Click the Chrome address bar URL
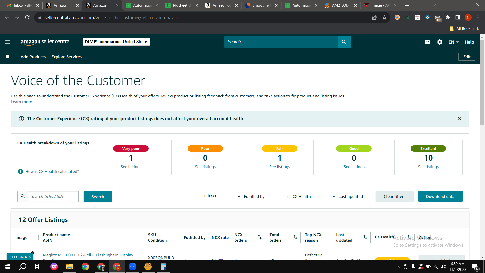Image resolution: width=485 pixels, height=273 pixels. click(112, 18)
